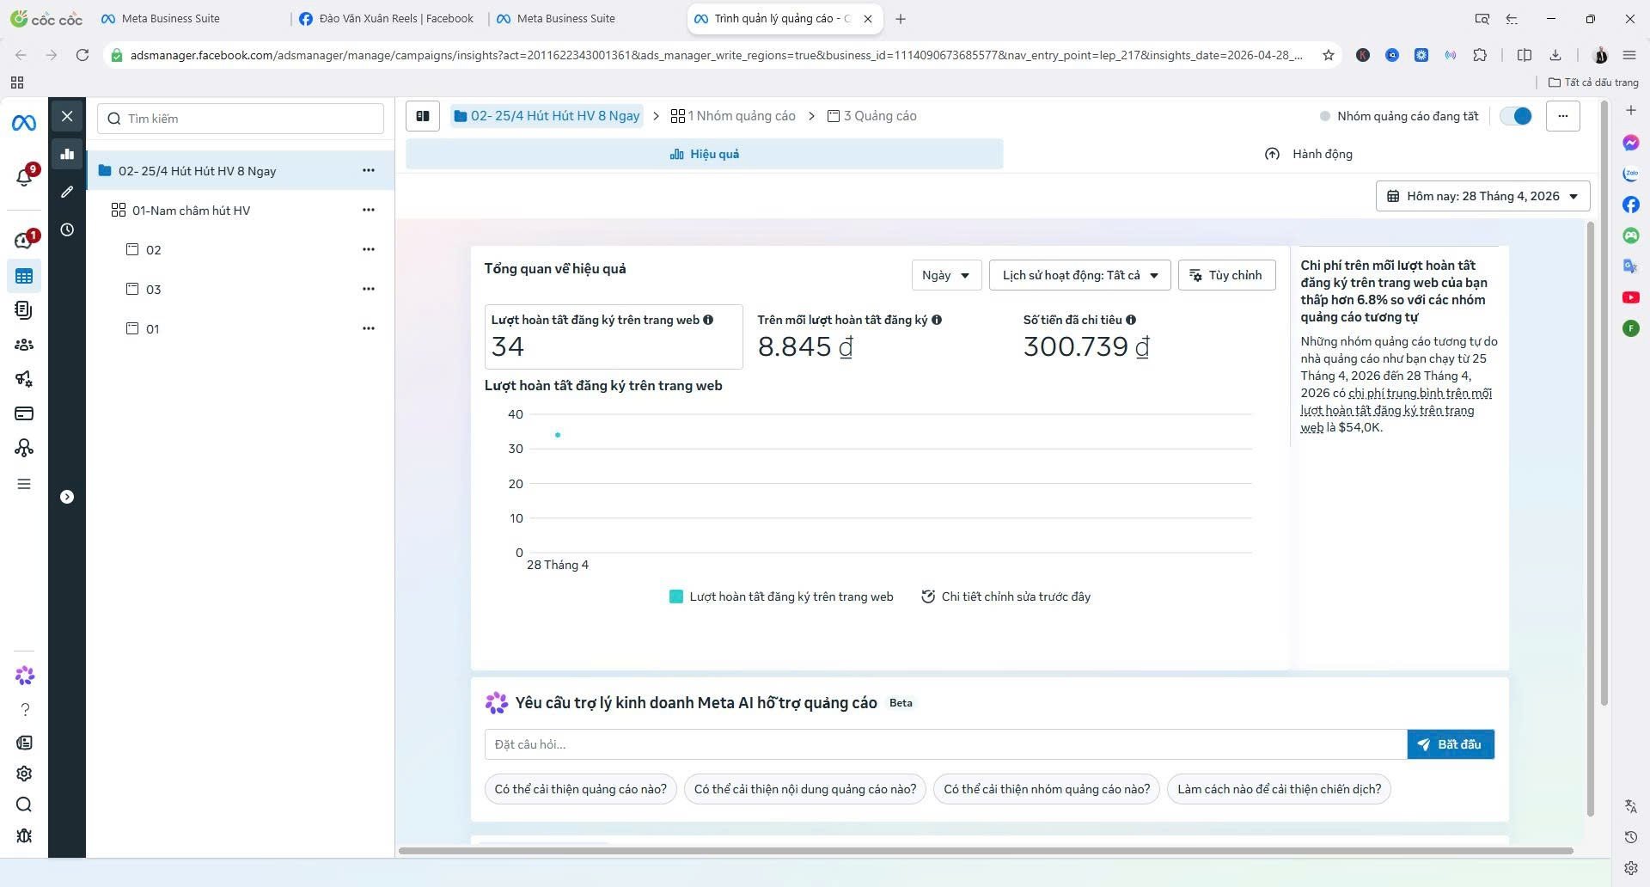
Task: Open browser downloads icon
Action: click(1555, 55)
